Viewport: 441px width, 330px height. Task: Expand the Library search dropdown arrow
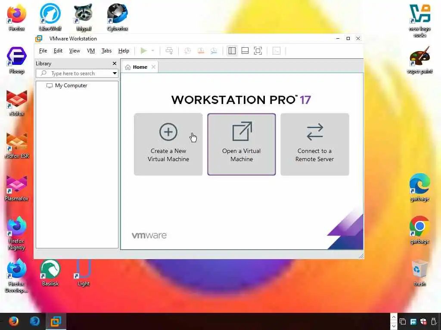(115, 73)
